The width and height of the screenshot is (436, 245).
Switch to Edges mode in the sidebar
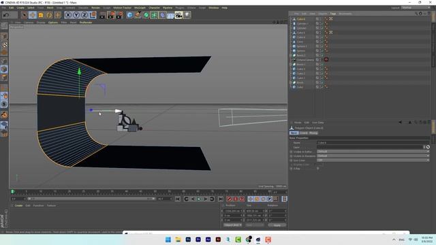point(4,69)
